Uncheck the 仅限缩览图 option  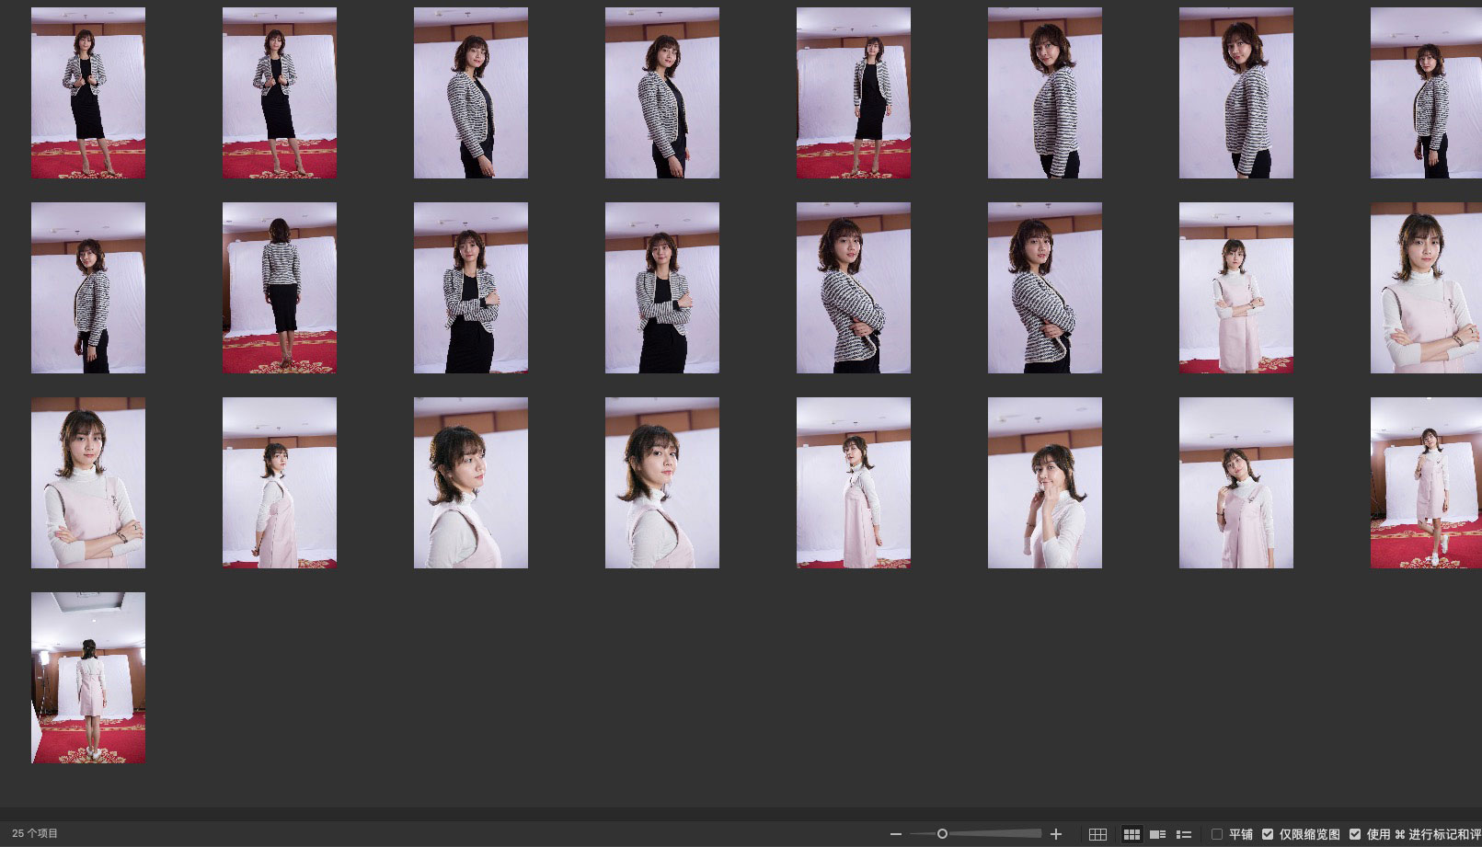1268,834
